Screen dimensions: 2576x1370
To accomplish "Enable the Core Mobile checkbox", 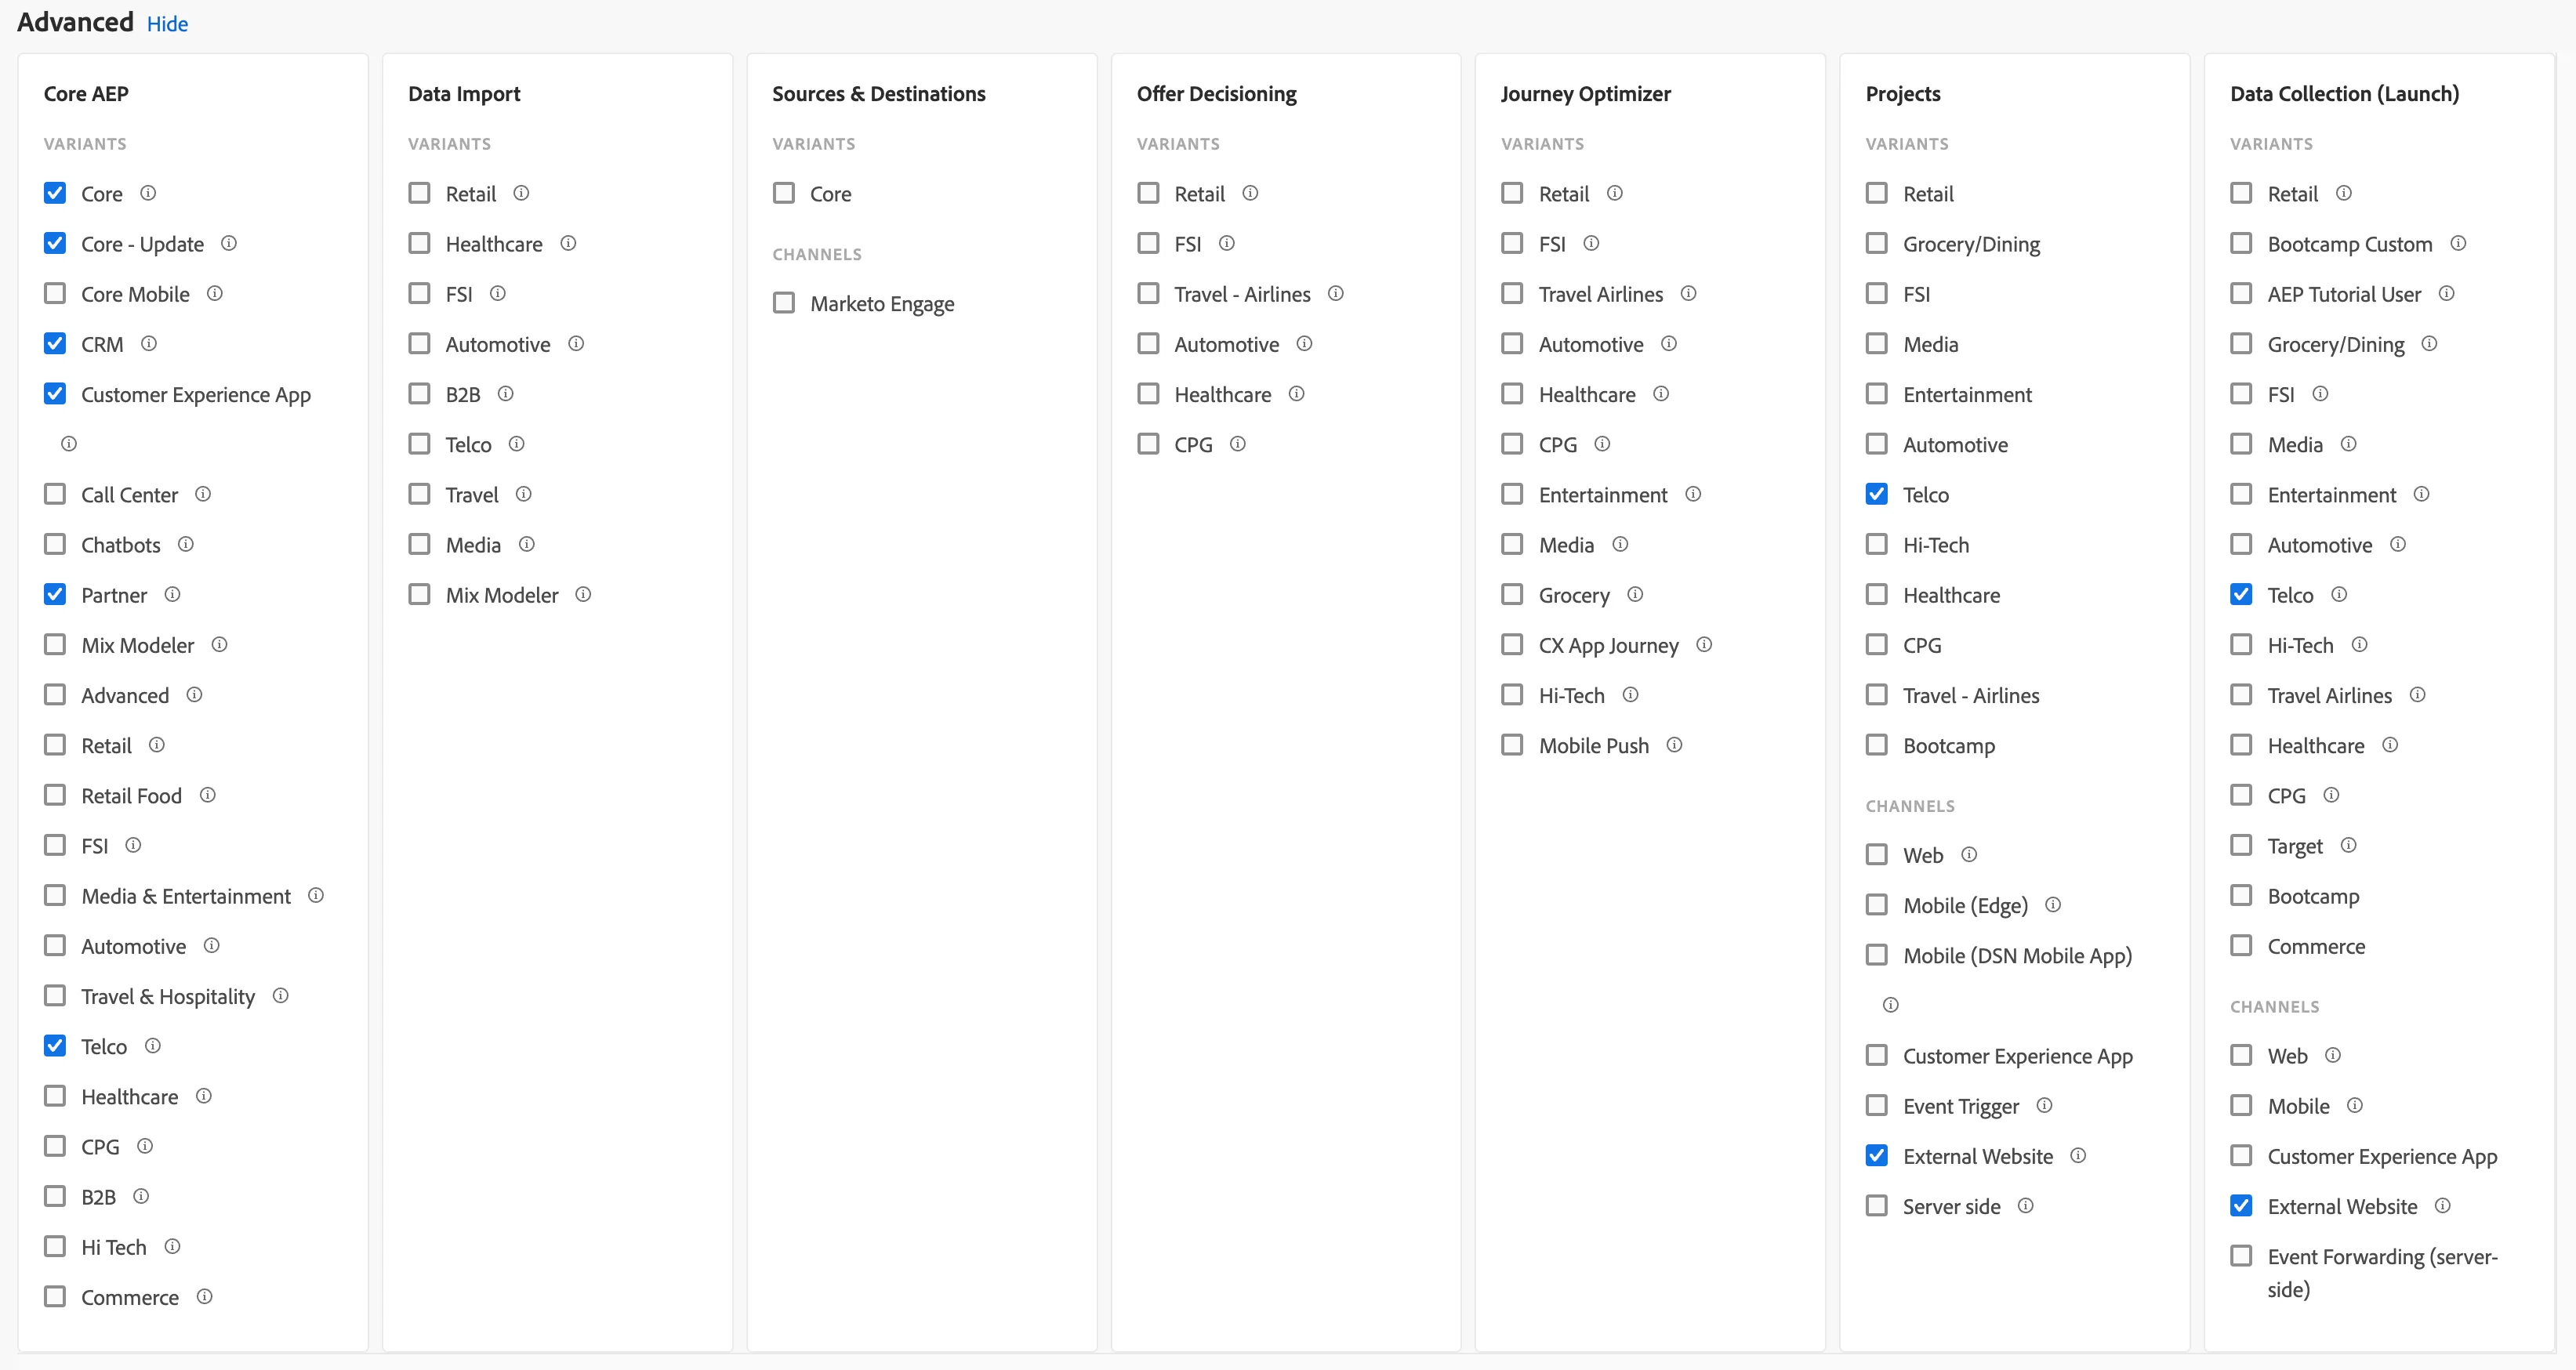I will point(55,293).
